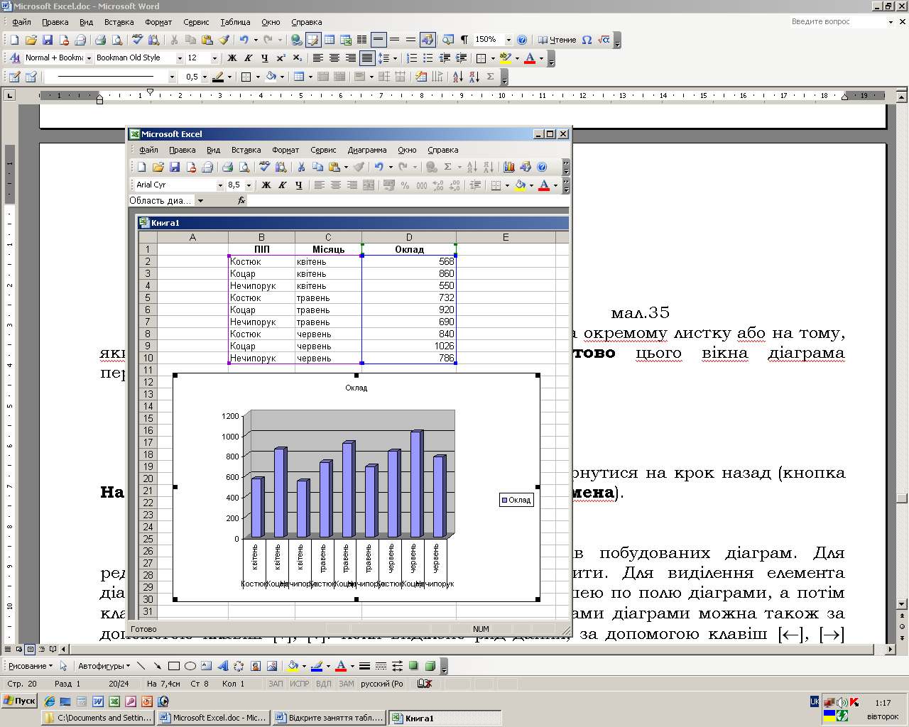The height and width of the screenshot is (727, 909).
Task: Click Open folder icon in Word toolbar
Action: [31, 40]
